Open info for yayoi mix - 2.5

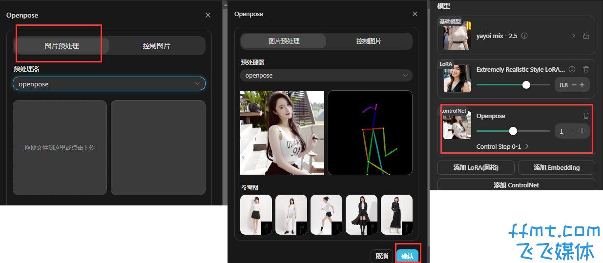tap(524, 36)
